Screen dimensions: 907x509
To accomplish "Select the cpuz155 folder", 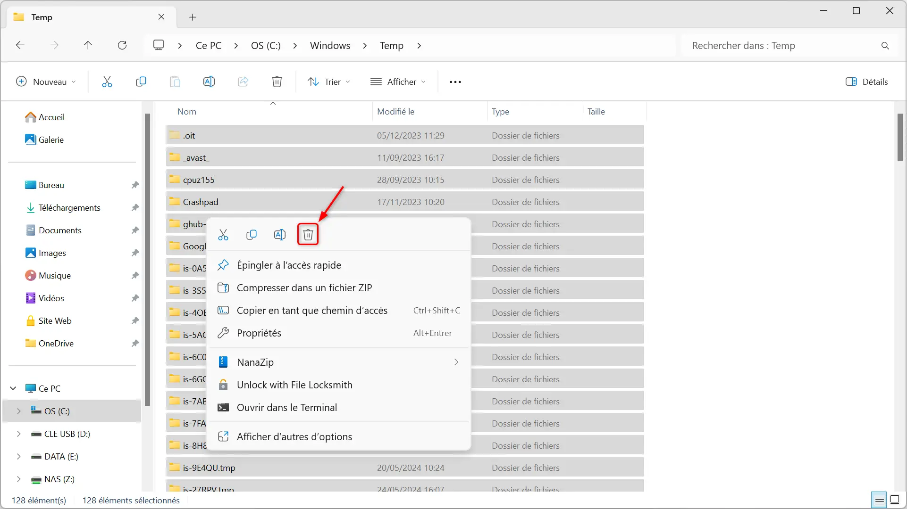I will pos(405,180).
